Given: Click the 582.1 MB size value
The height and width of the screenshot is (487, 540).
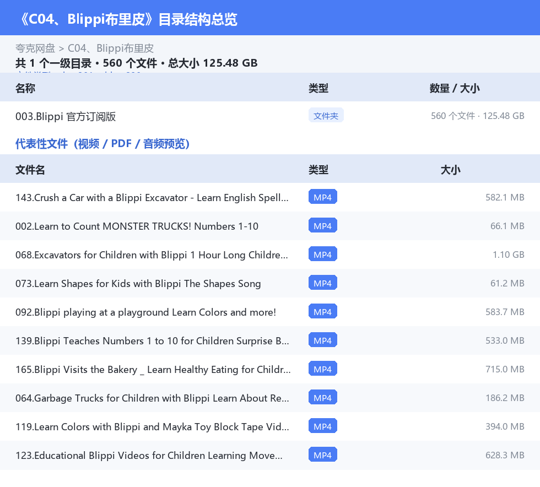Looking at the screenshot, I should (505, 197).
